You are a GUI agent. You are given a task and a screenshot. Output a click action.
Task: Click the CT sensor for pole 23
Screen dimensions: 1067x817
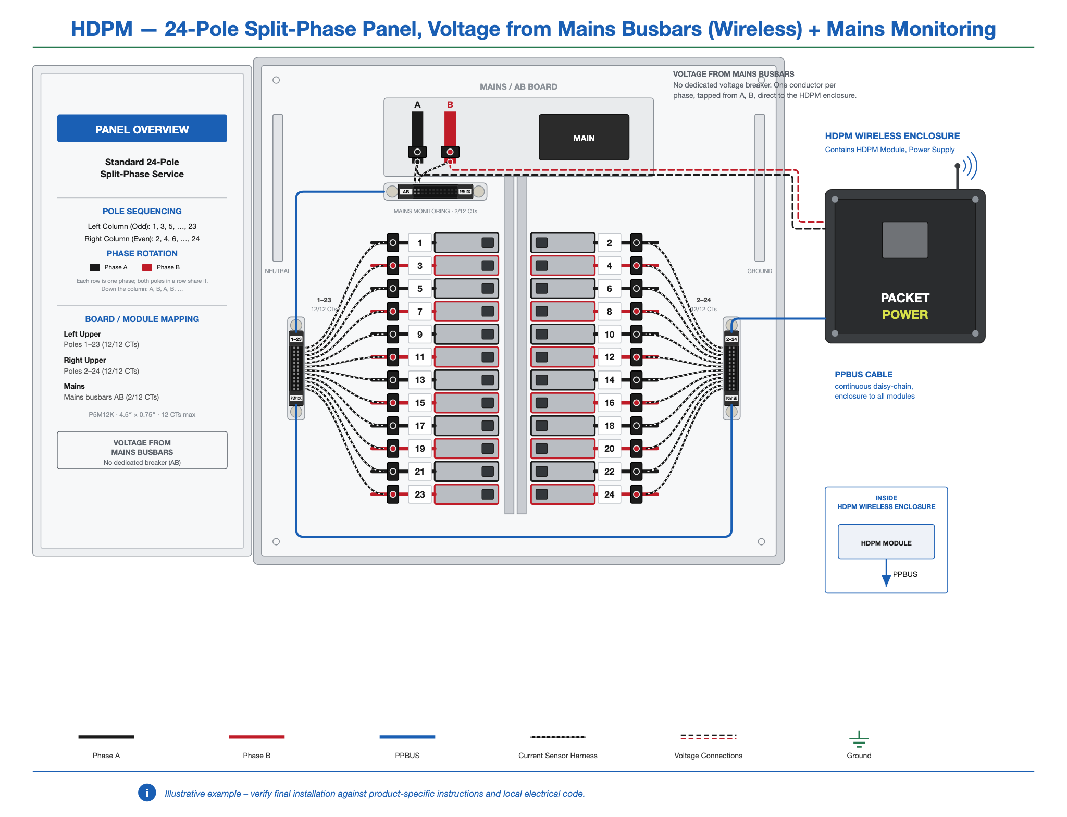click(x=393, y=494)
